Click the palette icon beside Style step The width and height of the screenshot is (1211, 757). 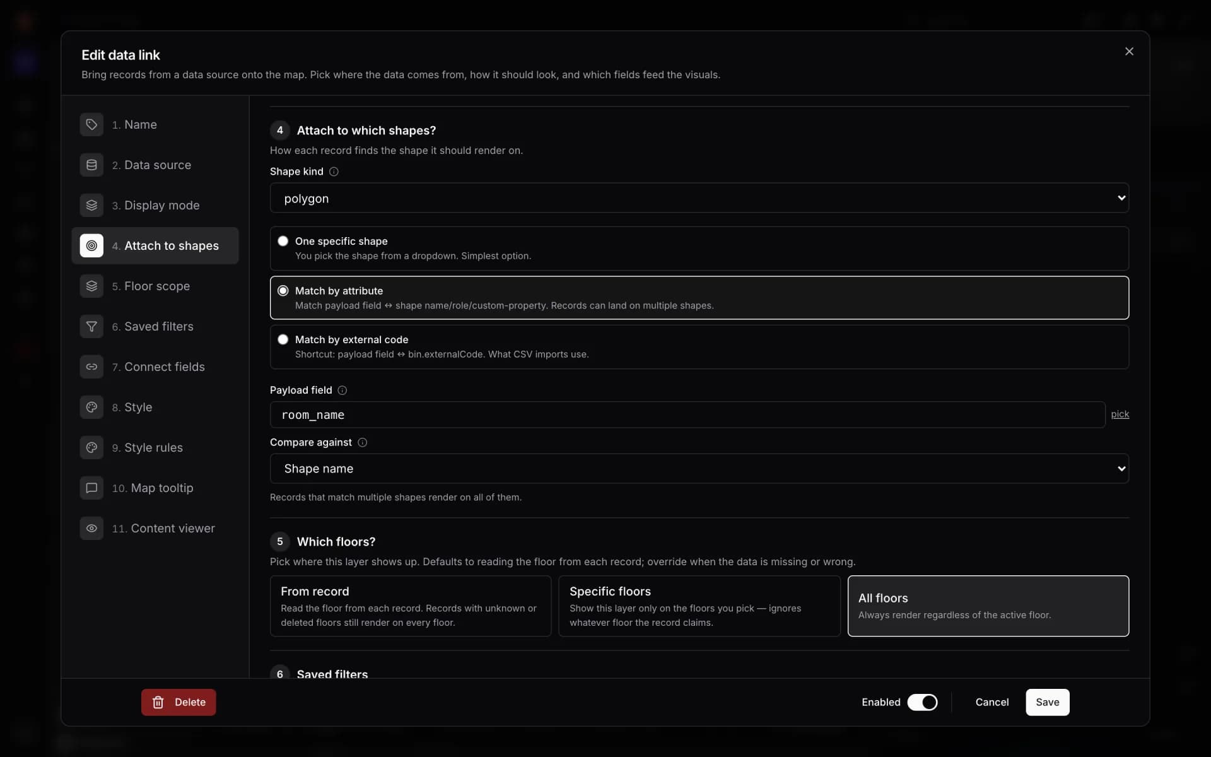(91, 407)
